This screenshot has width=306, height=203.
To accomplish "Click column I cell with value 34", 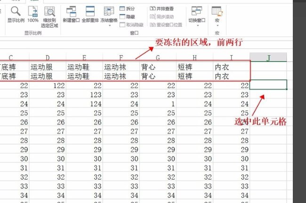I will [232, 195].
